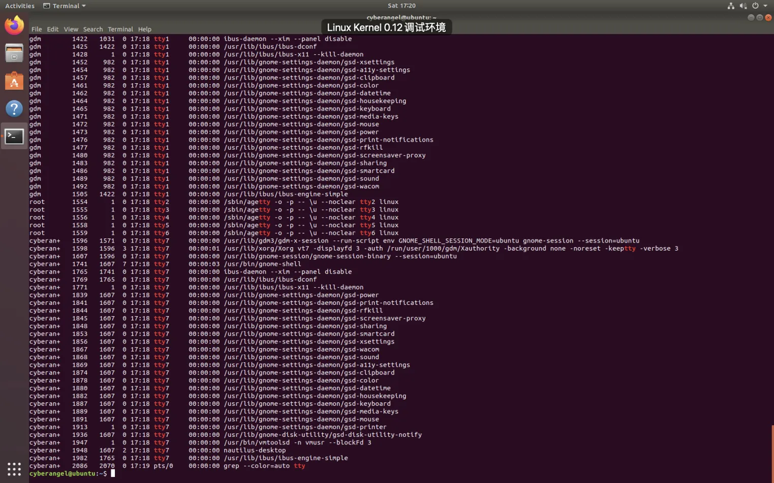Open the View menu

pos(71,29)
